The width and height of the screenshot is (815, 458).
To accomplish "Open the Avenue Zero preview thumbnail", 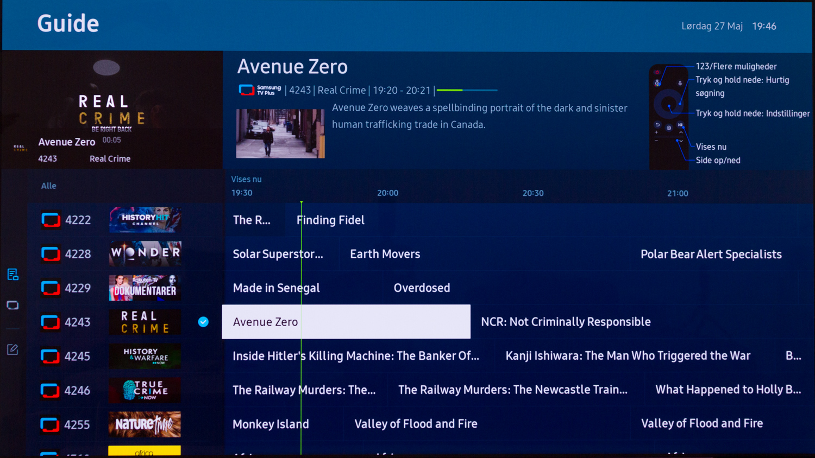I will 280,133.
